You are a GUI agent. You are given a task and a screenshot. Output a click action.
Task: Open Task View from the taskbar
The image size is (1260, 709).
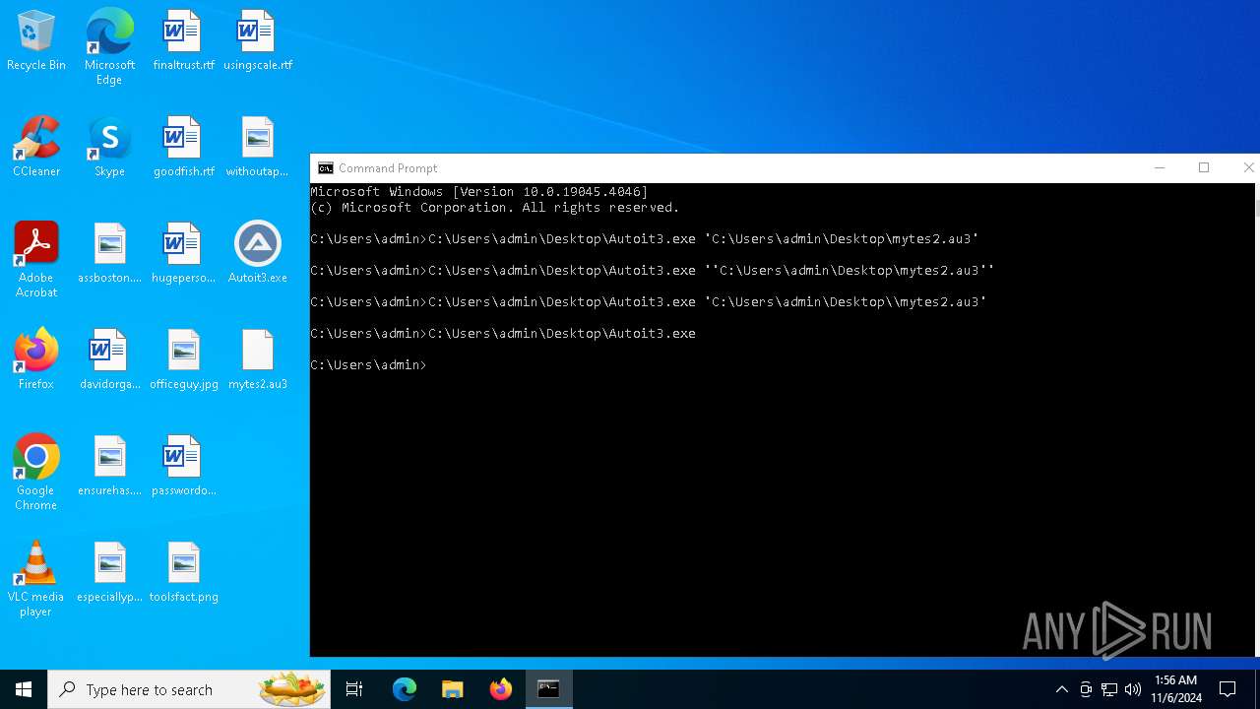354,689
